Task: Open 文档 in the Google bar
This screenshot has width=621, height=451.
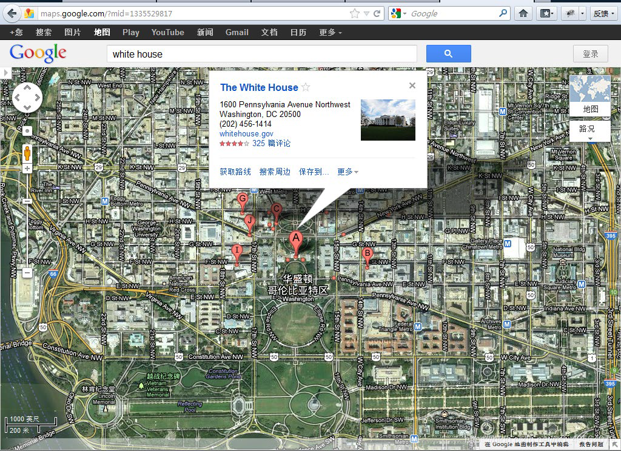Action: (x=269, y=33)
